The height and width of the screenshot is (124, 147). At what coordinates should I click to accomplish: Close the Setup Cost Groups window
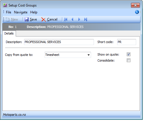pos(135,5)
